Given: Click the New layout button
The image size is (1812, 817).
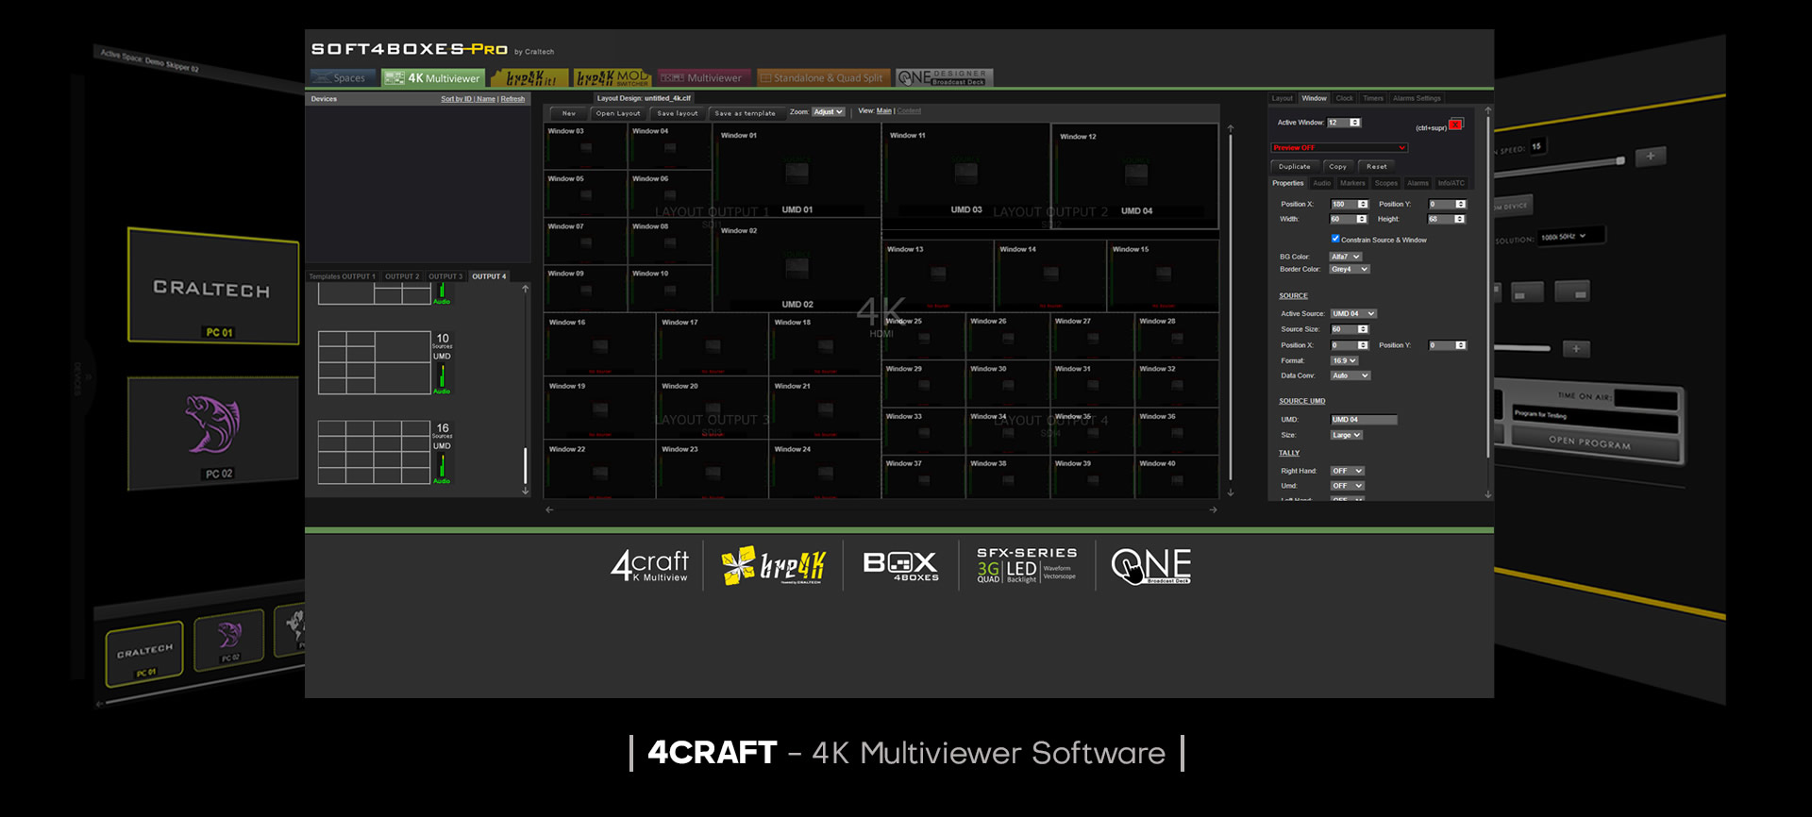Looking at the screenshot, I should click(x=569, y=113).
